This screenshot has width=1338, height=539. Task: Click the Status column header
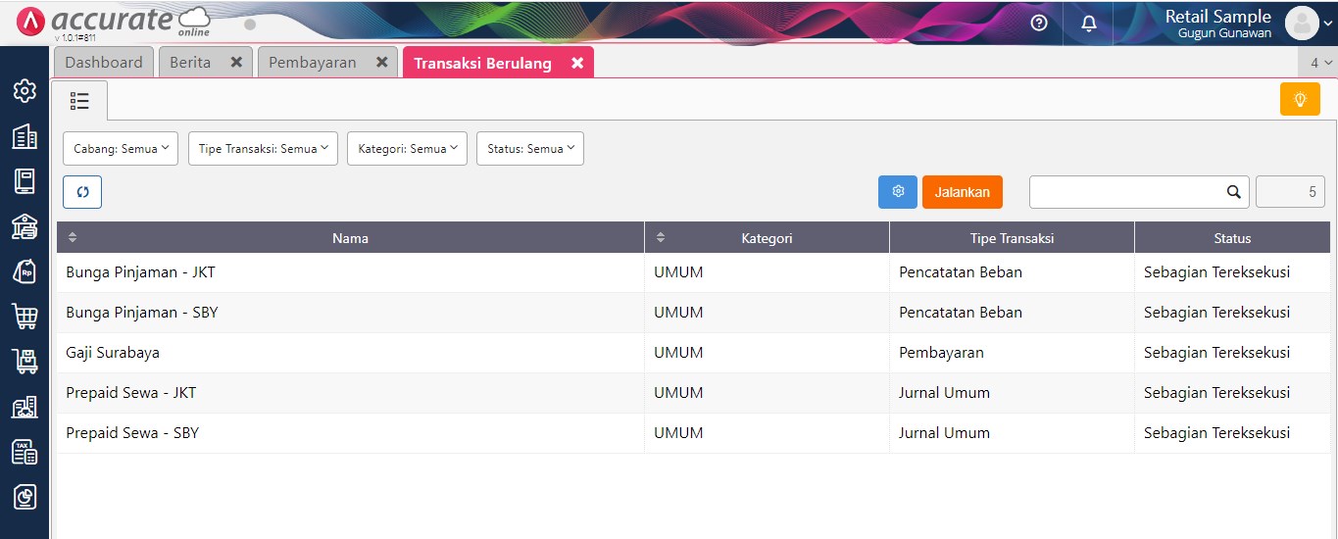coord(1232,237)
